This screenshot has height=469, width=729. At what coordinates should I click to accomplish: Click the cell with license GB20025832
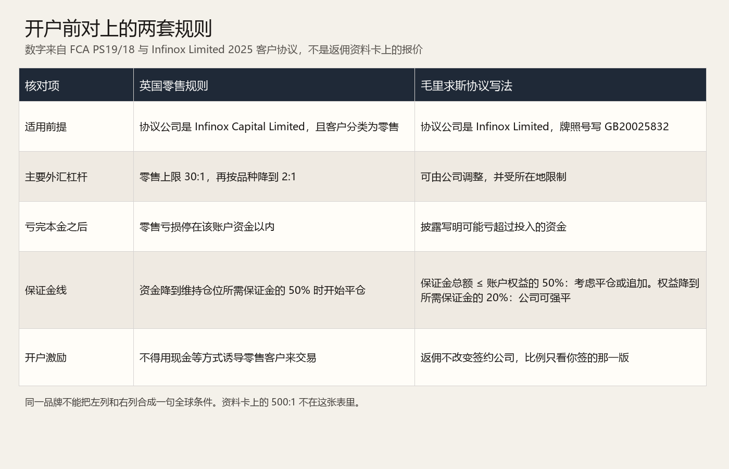(560, 127)
